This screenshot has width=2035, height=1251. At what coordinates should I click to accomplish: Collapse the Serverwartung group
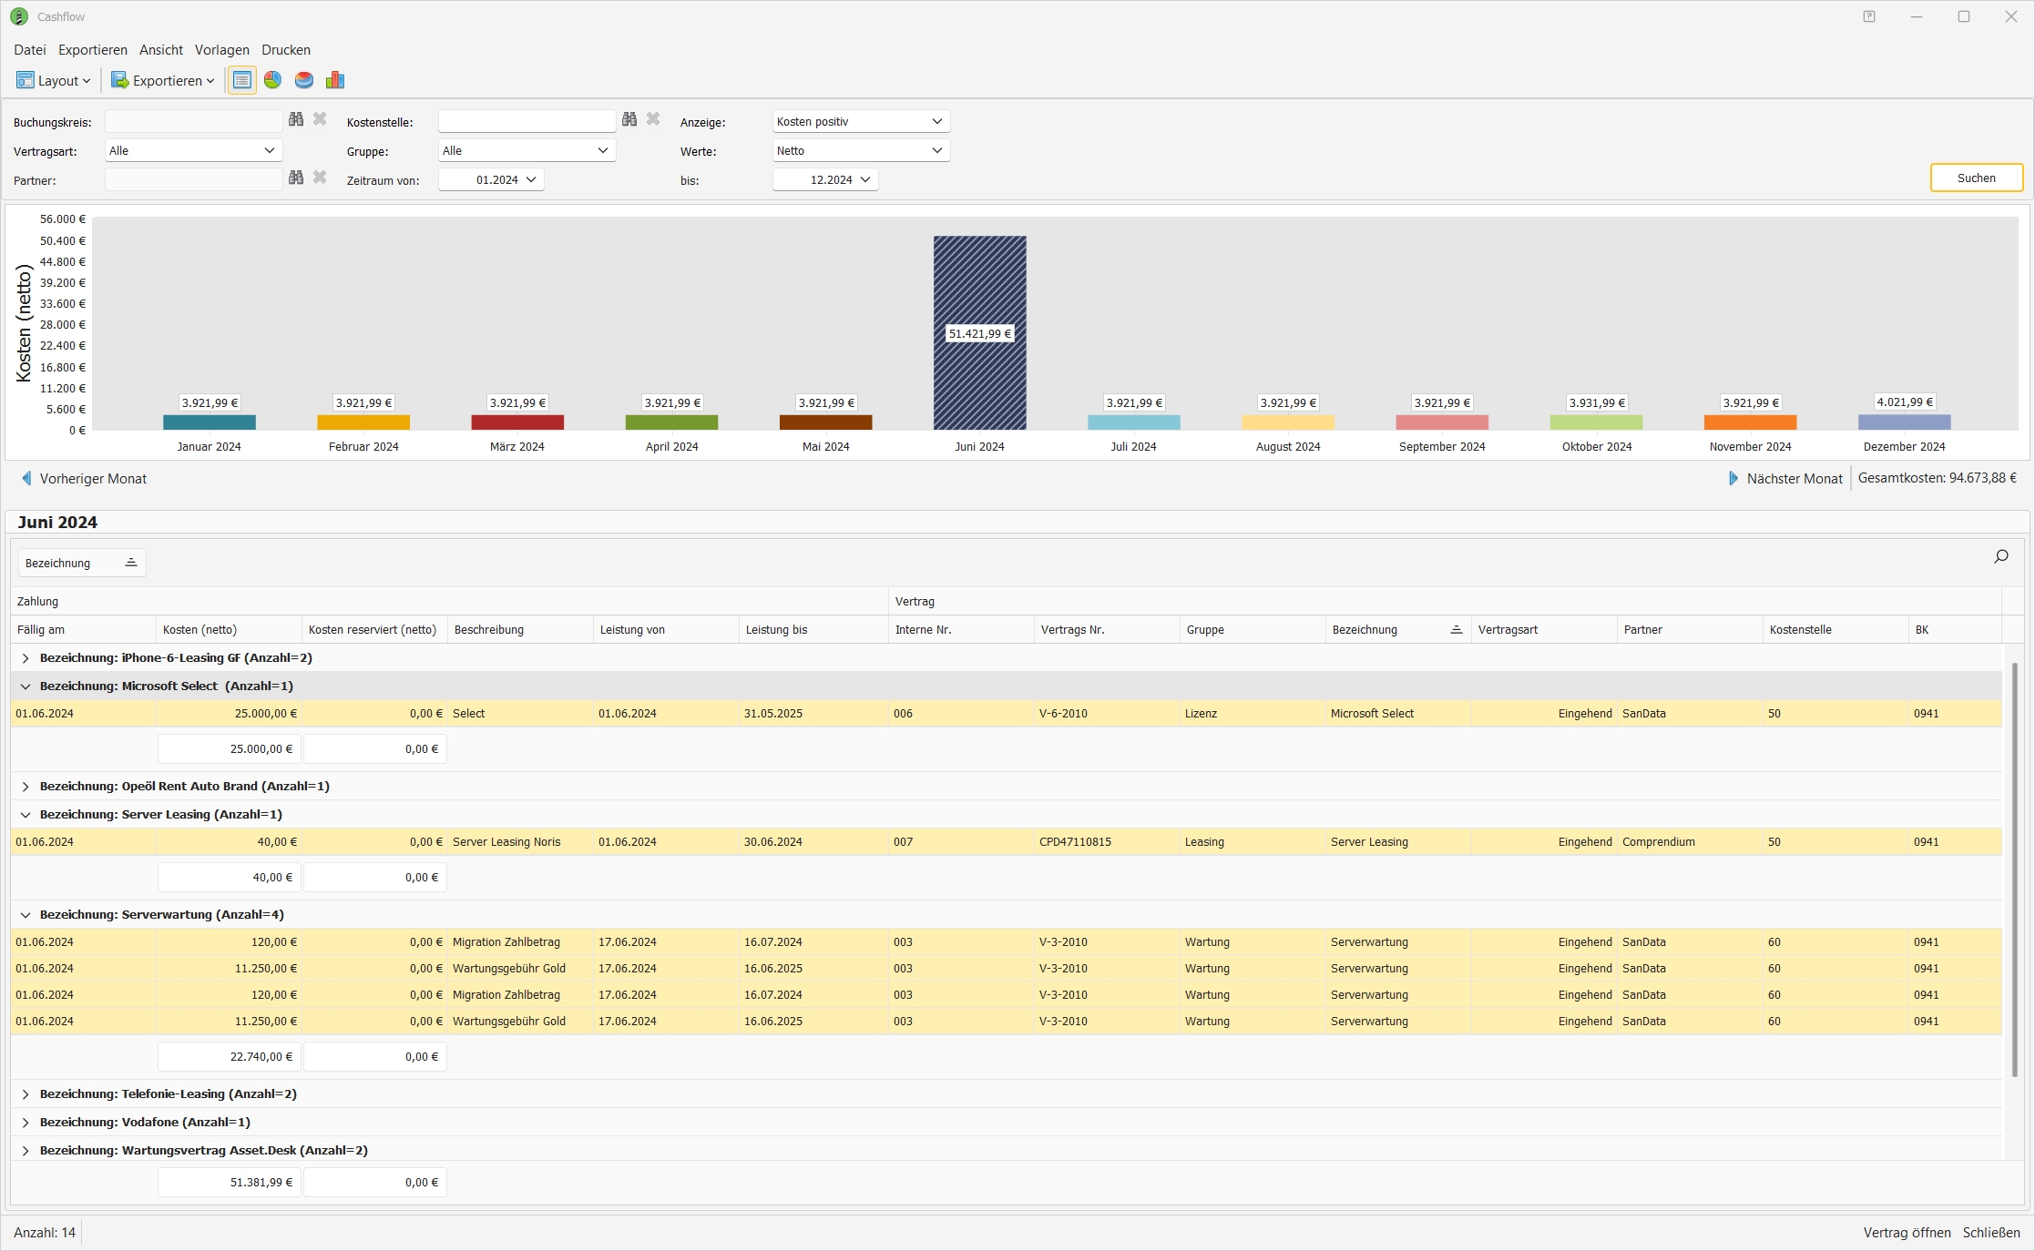[26, 914]
